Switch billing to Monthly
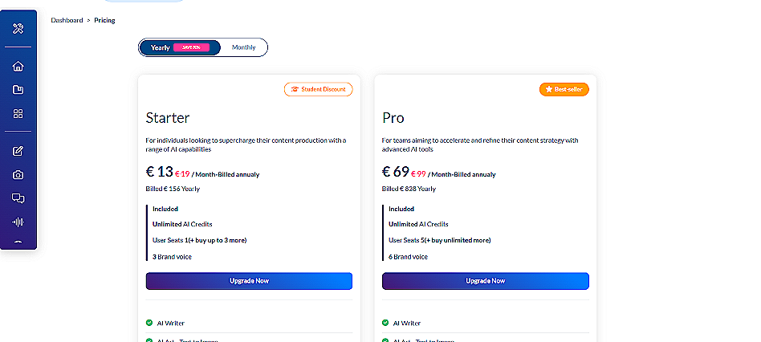 (244, 47)
